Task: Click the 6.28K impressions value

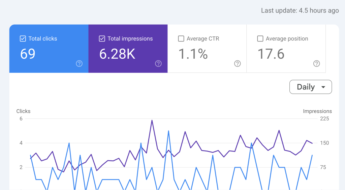Action: coord(117,54)
